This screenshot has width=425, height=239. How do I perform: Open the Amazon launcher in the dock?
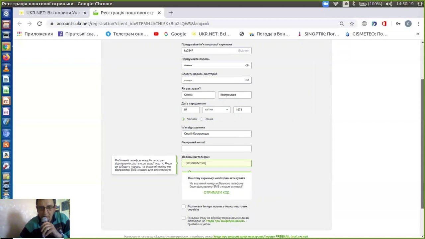tap(6, 155)
